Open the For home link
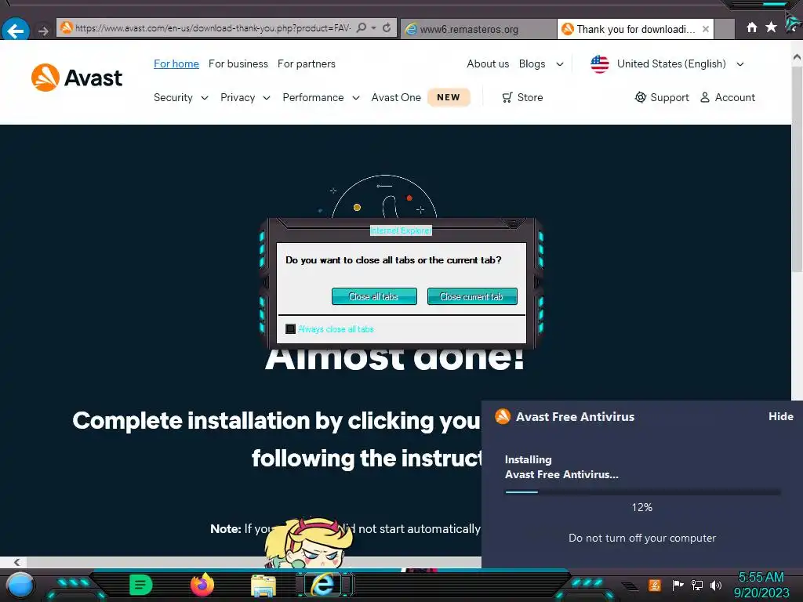This screenshot has height=602, width=803. point(176,64)
